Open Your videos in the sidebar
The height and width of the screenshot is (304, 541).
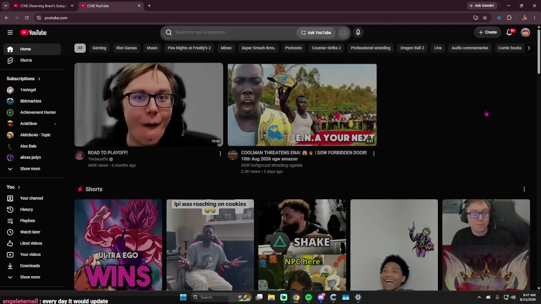pos(32,255)
